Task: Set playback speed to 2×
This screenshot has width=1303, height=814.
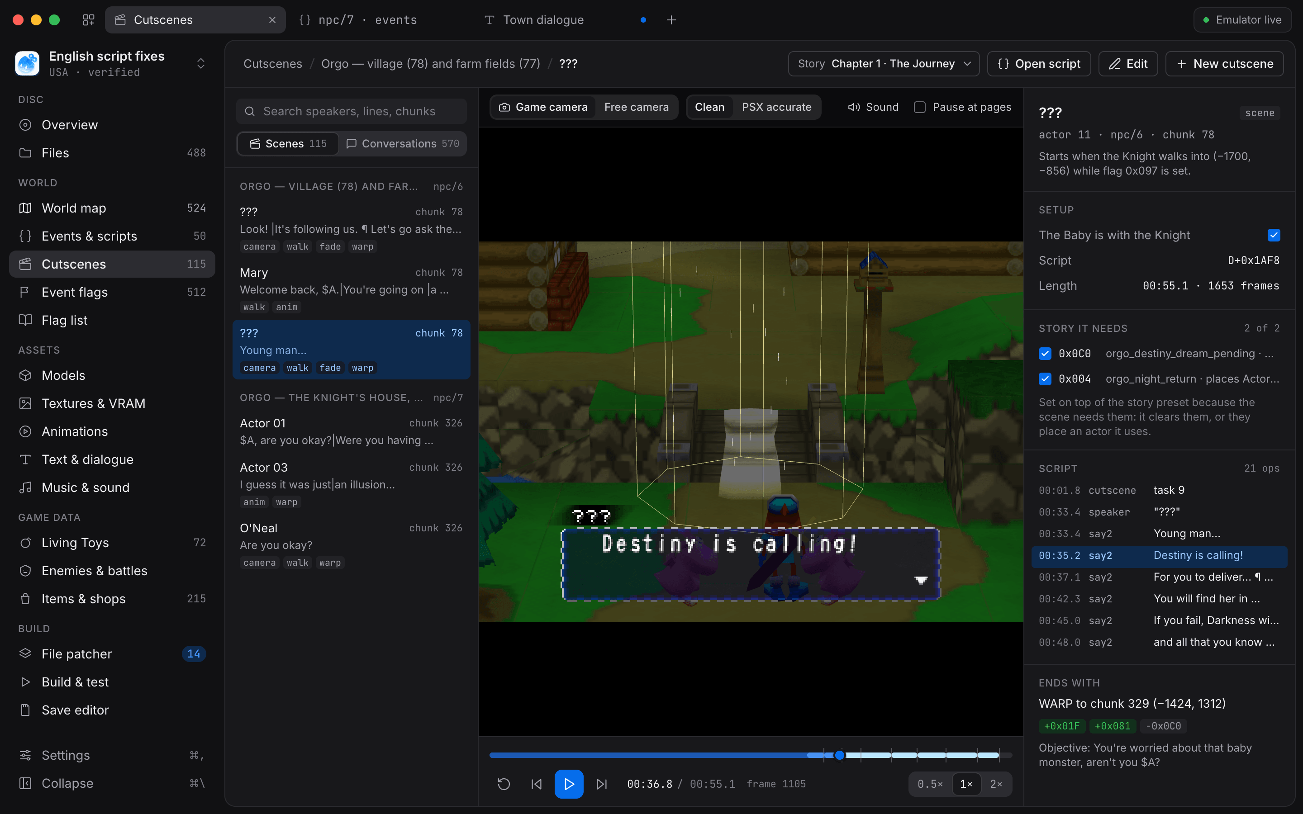Action: coord(995,784)
